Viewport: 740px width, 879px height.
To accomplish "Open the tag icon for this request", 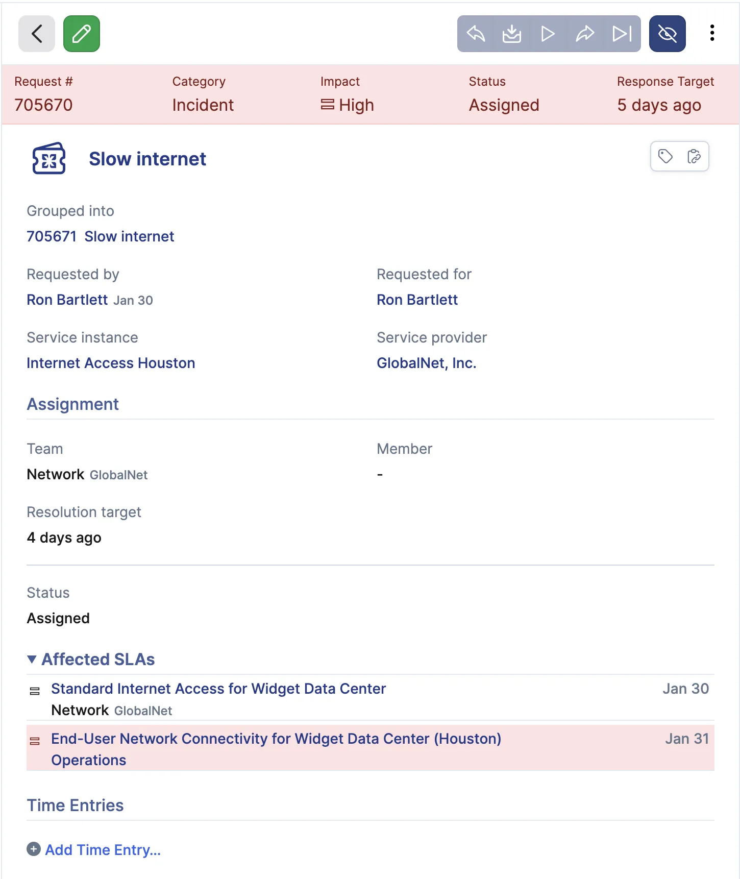I will (666, 157).
